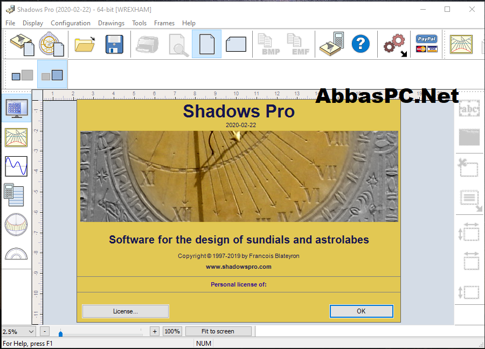Click the greyed Print icon
Viewport: 485px width, 349px height.
[147, 44]
